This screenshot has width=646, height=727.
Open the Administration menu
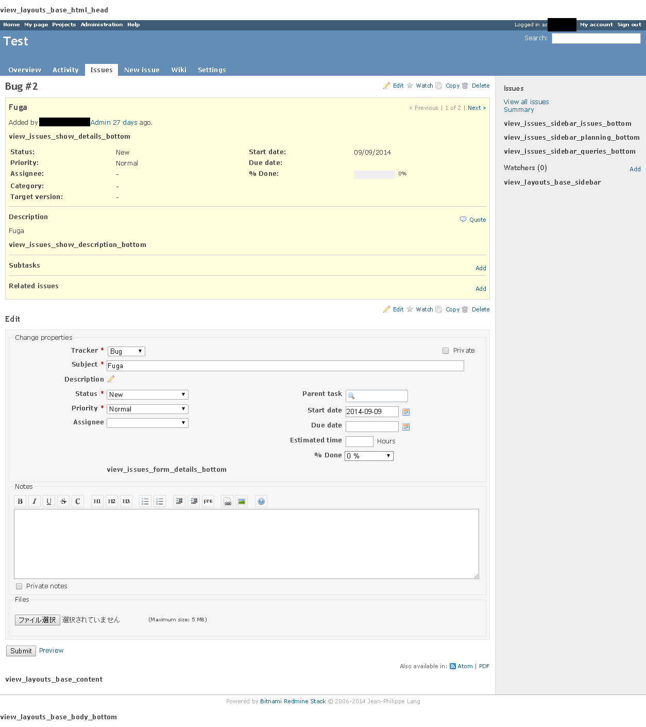coord(101,24)
